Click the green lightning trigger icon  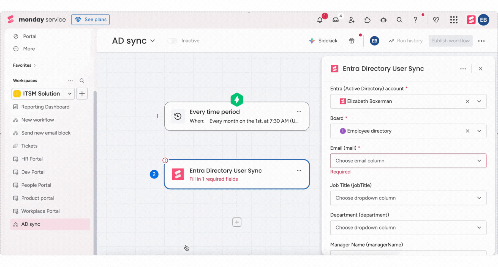237,99
